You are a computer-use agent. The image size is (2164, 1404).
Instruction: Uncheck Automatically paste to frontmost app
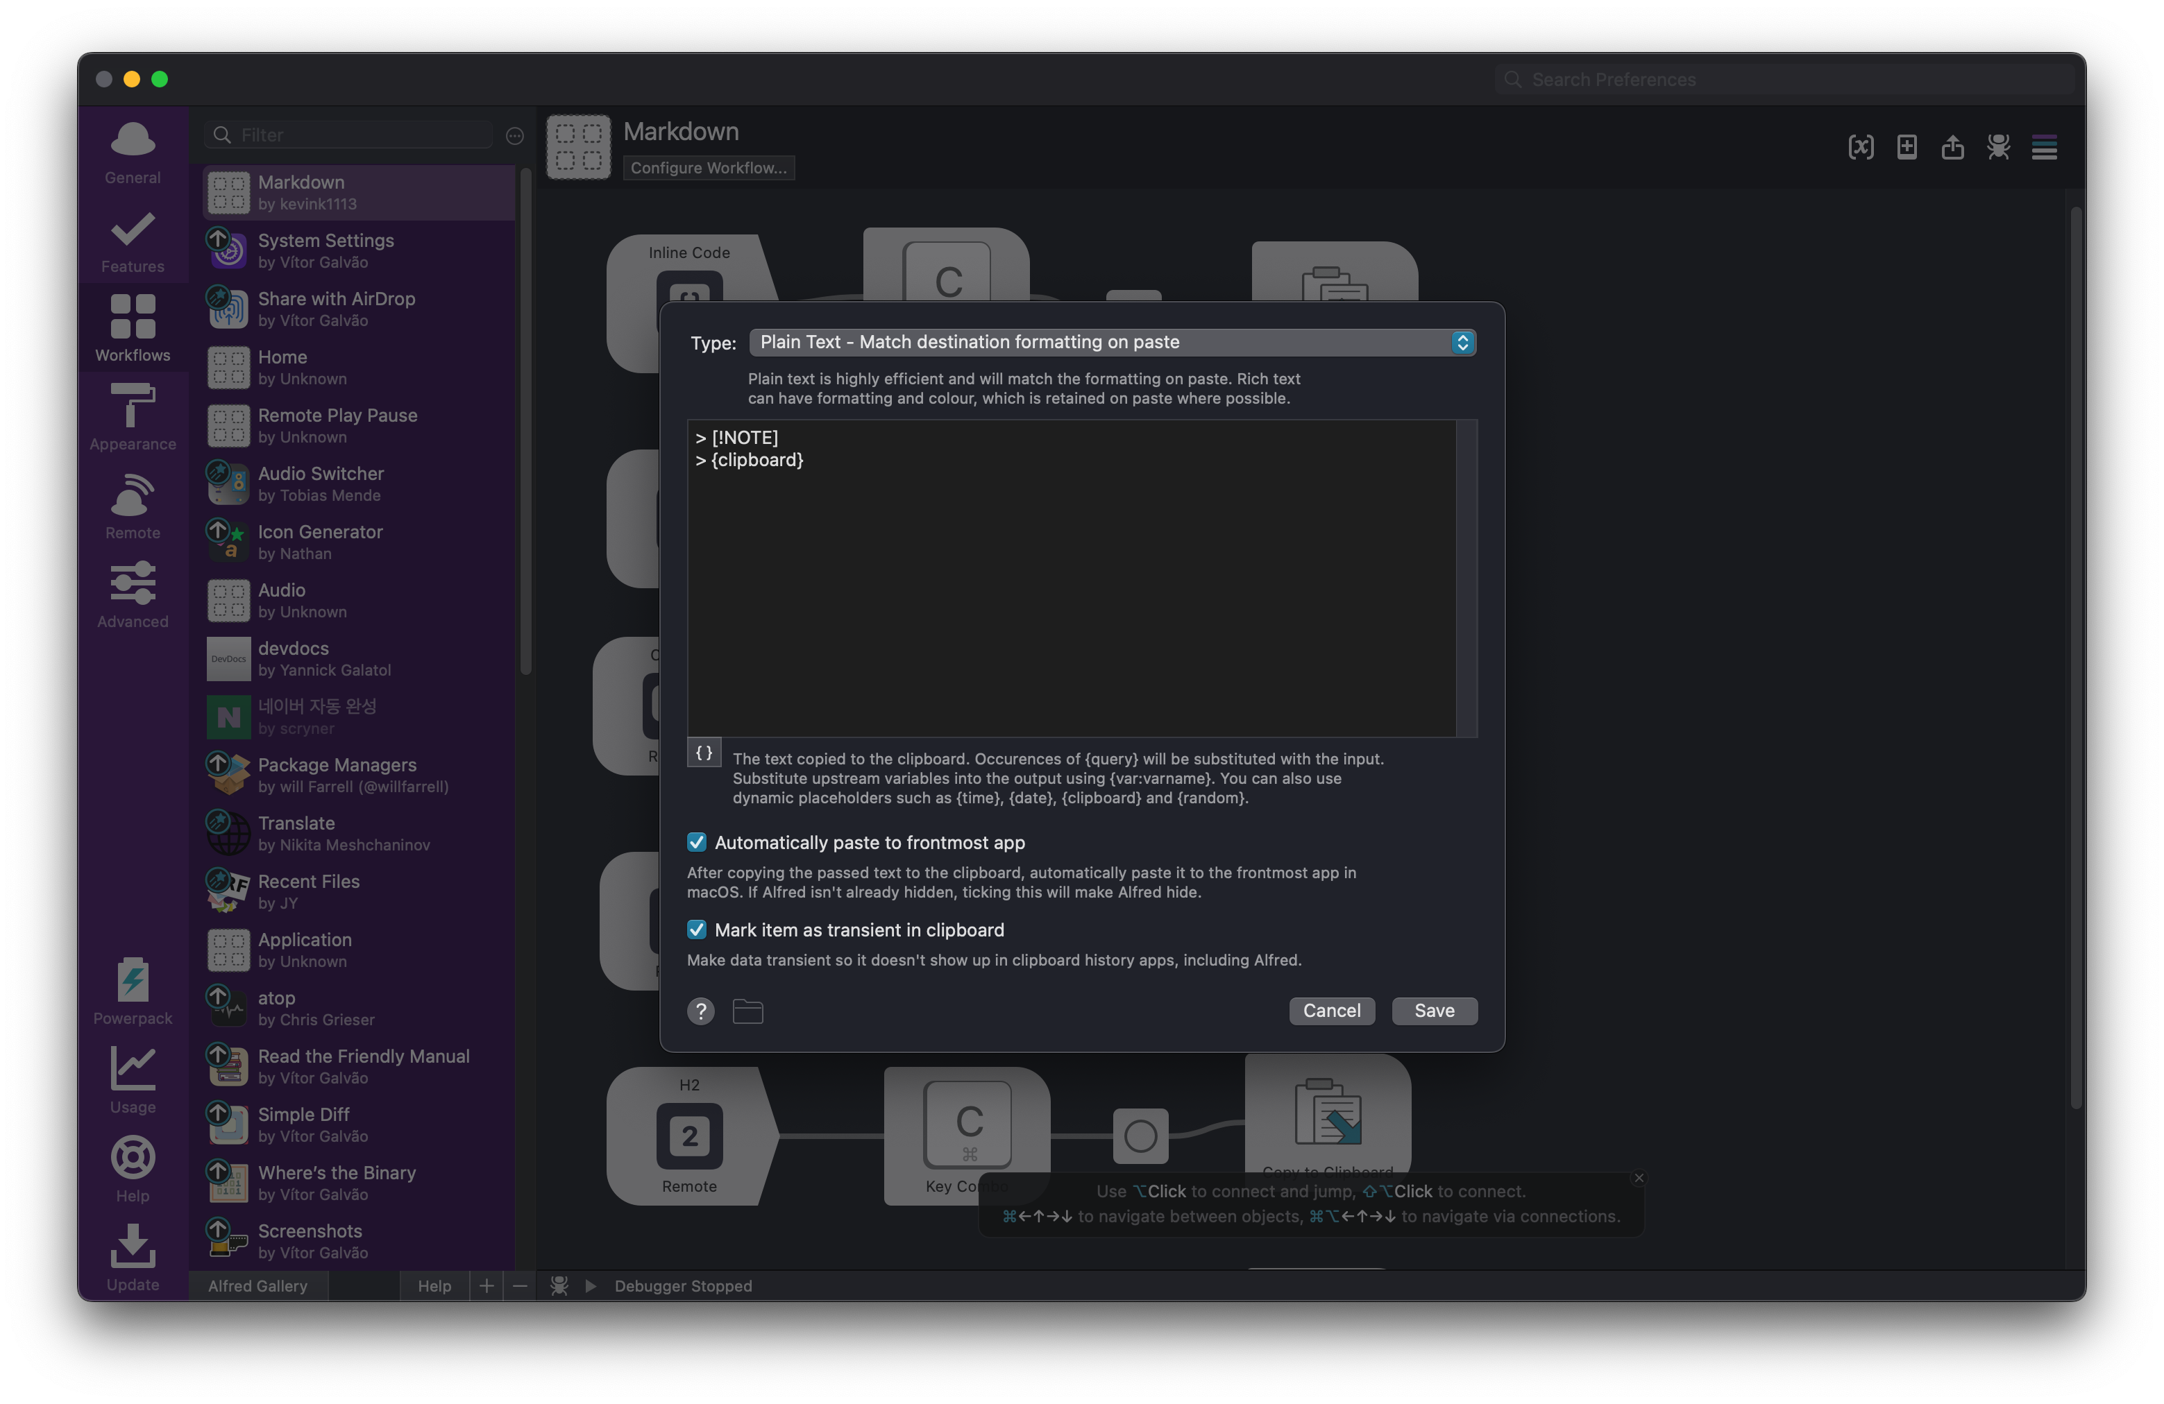(x=697, y=842)
